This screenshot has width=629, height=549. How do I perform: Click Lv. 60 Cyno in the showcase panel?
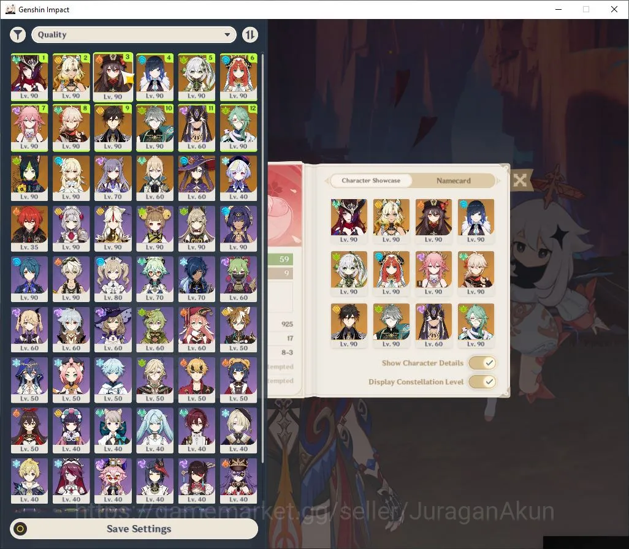pos(433,325)
